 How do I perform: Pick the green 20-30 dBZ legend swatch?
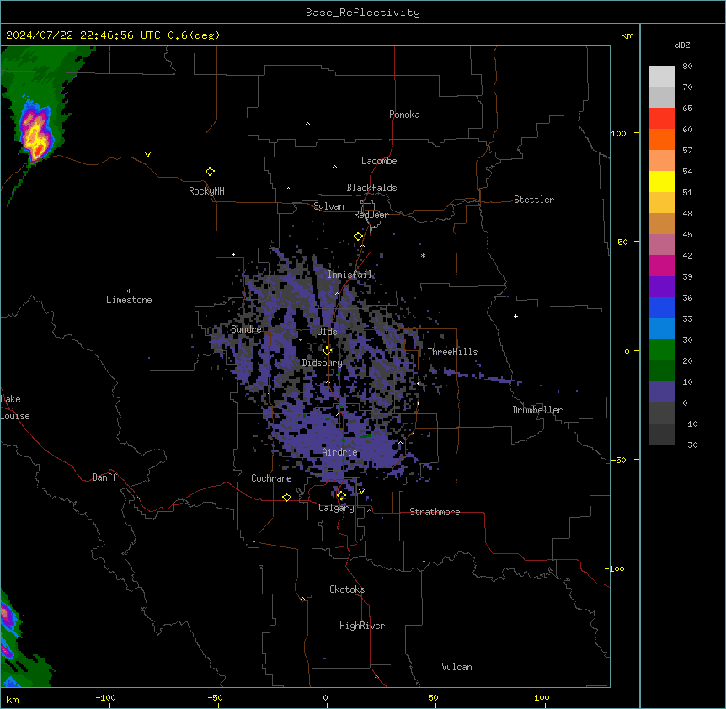[662, 350]
